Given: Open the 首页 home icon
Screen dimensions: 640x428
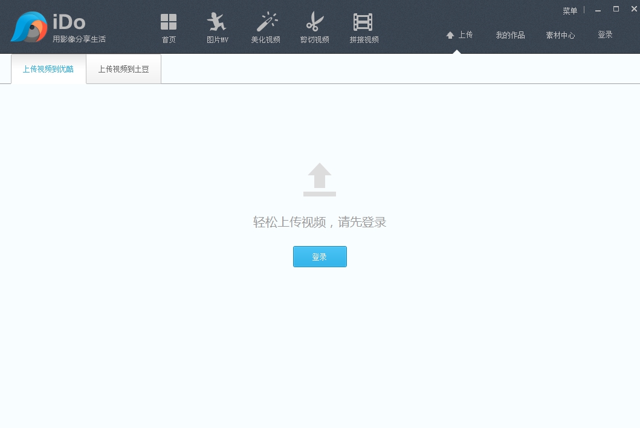Looking at the screenshot, I should [169, 23].
